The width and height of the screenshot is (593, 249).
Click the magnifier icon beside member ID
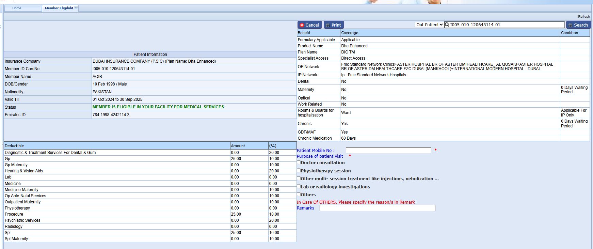click(x=447, y=25)
